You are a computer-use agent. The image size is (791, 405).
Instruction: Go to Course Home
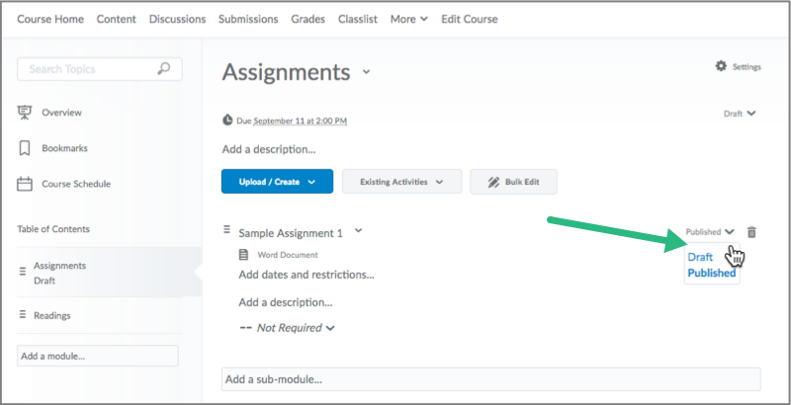[x=50, y=19]
